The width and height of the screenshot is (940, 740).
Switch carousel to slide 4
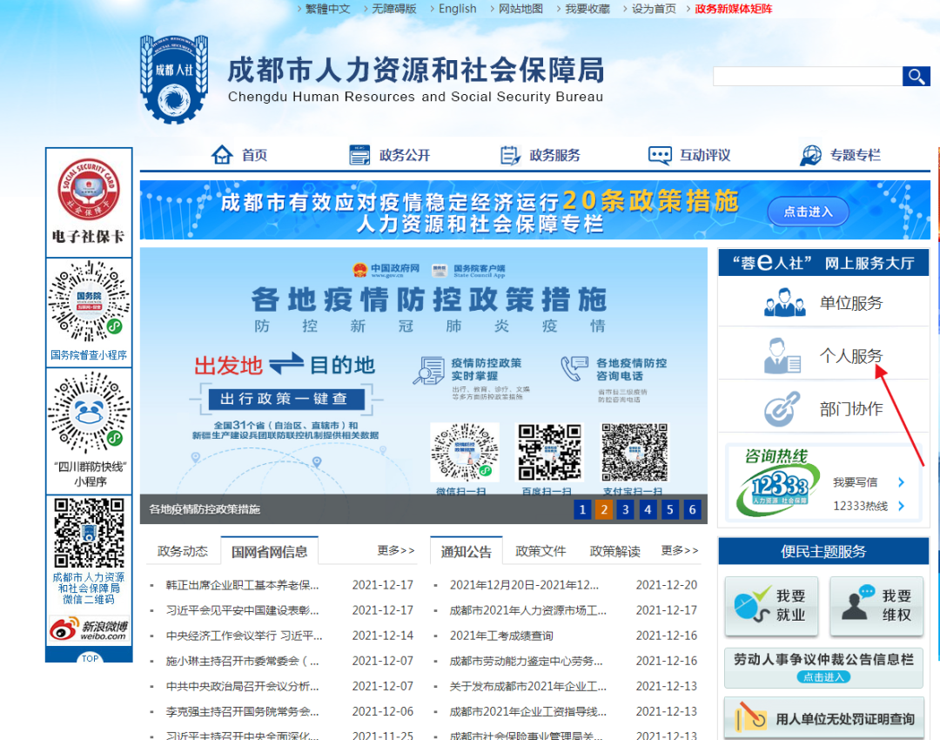[x=648, y=509]
